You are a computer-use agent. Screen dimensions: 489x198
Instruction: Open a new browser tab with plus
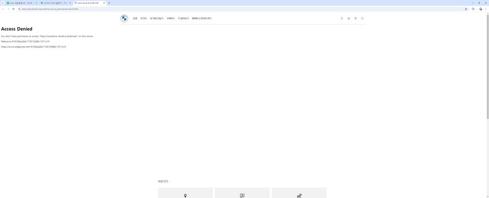[109, 3]
